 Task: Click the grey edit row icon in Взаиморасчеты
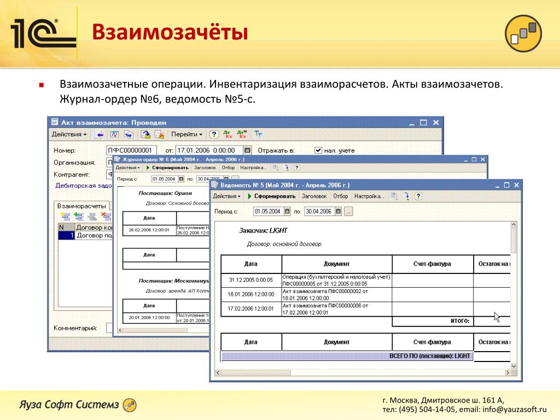click(x=92, y=217)
